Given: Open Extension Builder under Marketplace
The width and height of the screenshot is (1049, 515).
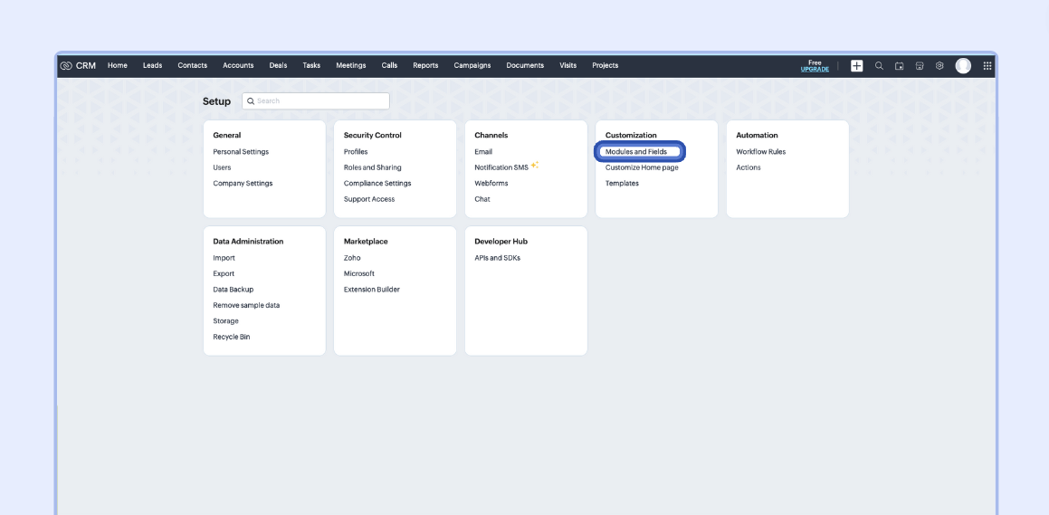Looking at the screenshot, I should coord(371,290).
